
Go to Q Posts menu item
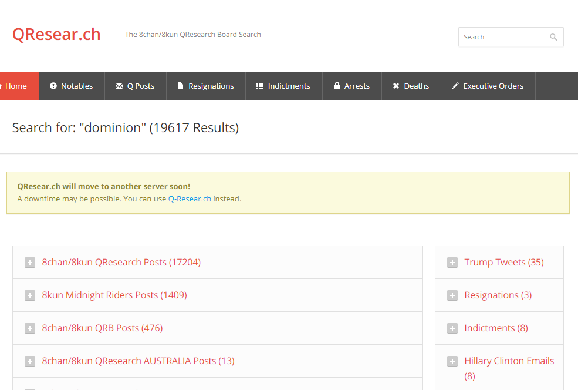[136, 86]
